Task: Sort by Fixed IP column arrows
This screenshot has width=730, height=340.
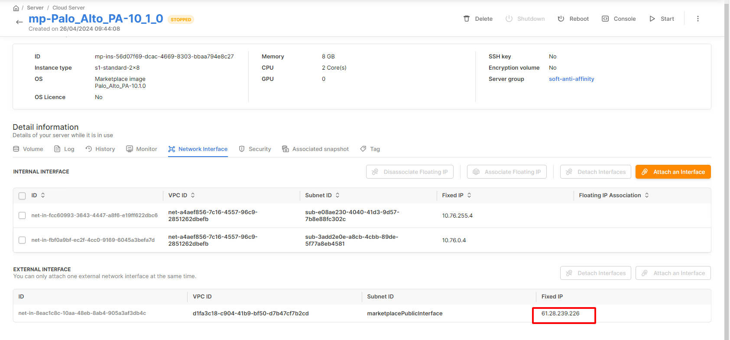Action: [x=469, y=196]
